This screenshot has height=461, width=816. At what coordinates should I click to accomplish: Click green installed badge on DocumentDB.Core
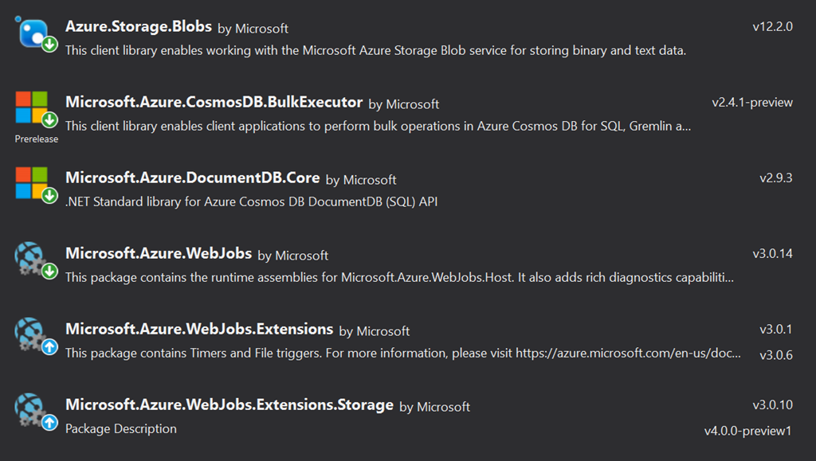pyautogui.click(x=49, y=196)
